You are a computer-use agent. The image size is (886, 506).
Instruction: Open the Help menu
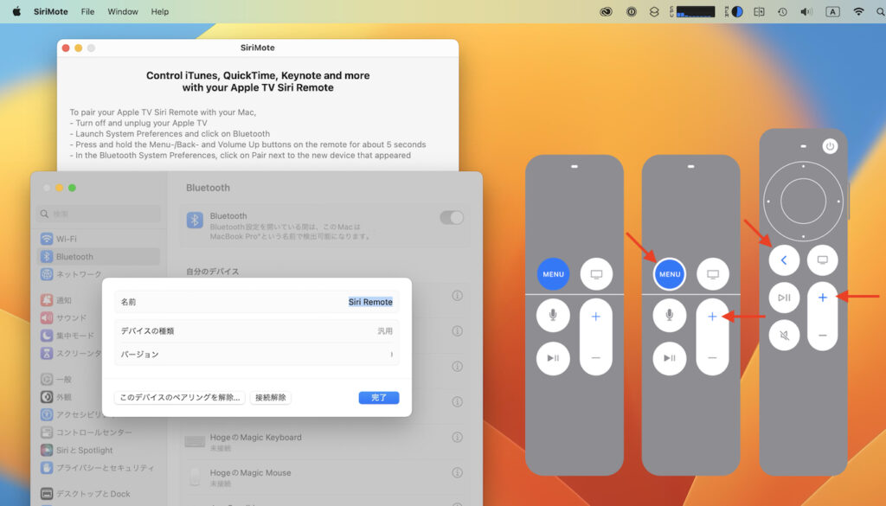click(160, 12)
